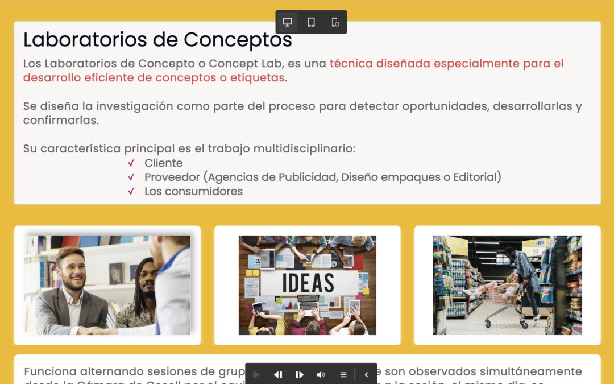Select the IDEAS brainstorming image
This screenshot has height=384, width=614.
(x=307, y=285)
